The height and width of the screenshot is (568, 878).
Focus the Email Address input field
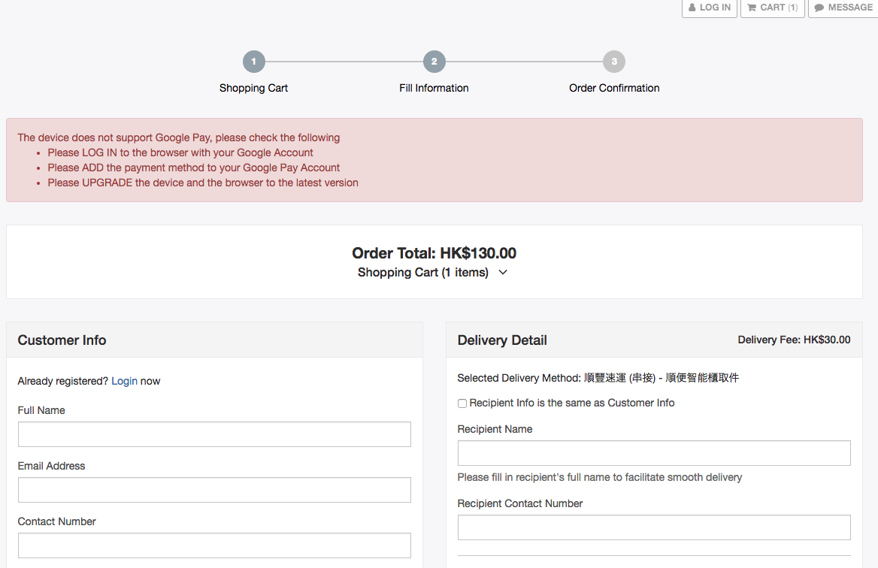[x=214, y=490]
